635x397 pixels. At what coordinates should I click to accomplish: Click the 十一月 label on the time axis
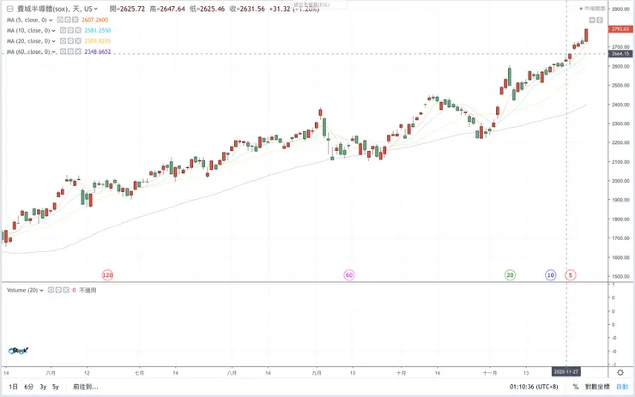coord(490,373)
